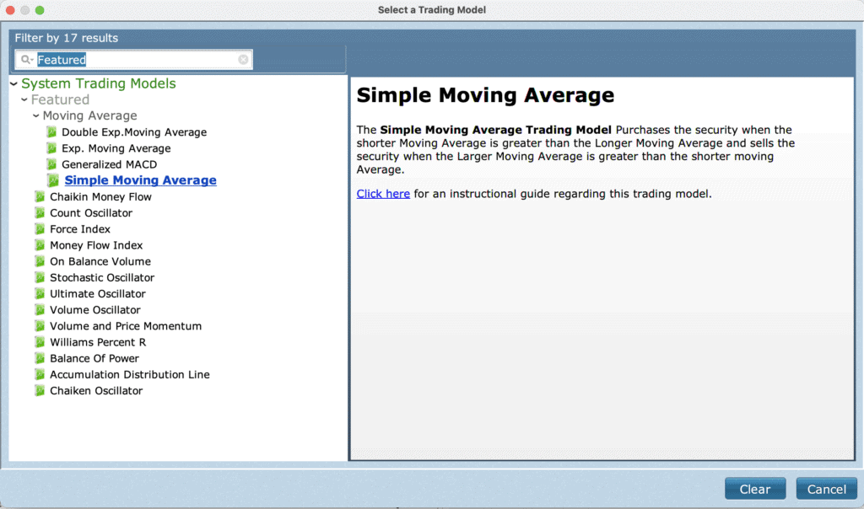Click the Count Oscillator green icon
Screen dimensions: 864x509
click(39, 212)
